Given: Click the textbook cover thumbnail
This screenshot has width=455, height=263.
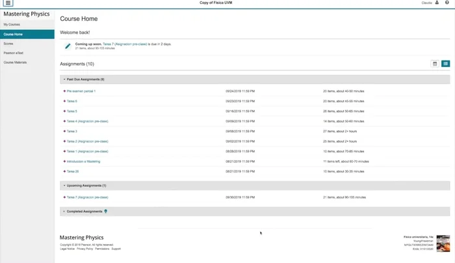Looking at the screenshot, I should (x=443, y=243).
